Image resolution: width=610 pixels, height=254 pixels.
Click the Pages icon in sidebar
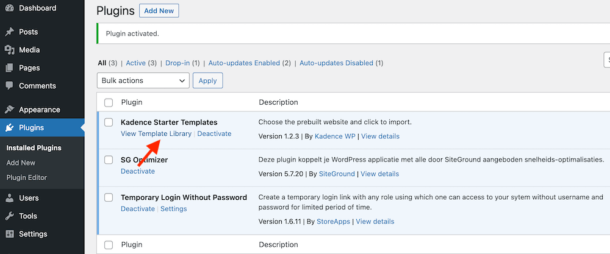(9, 68)
